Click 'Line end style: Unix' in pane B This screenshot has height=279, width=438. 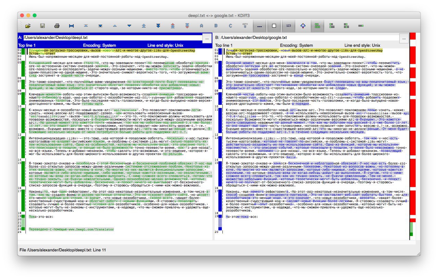[362, 45]
